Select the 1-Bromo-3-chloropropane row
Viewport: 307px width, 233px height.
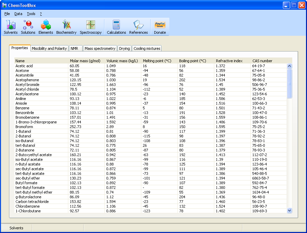(x=151, y=122)
